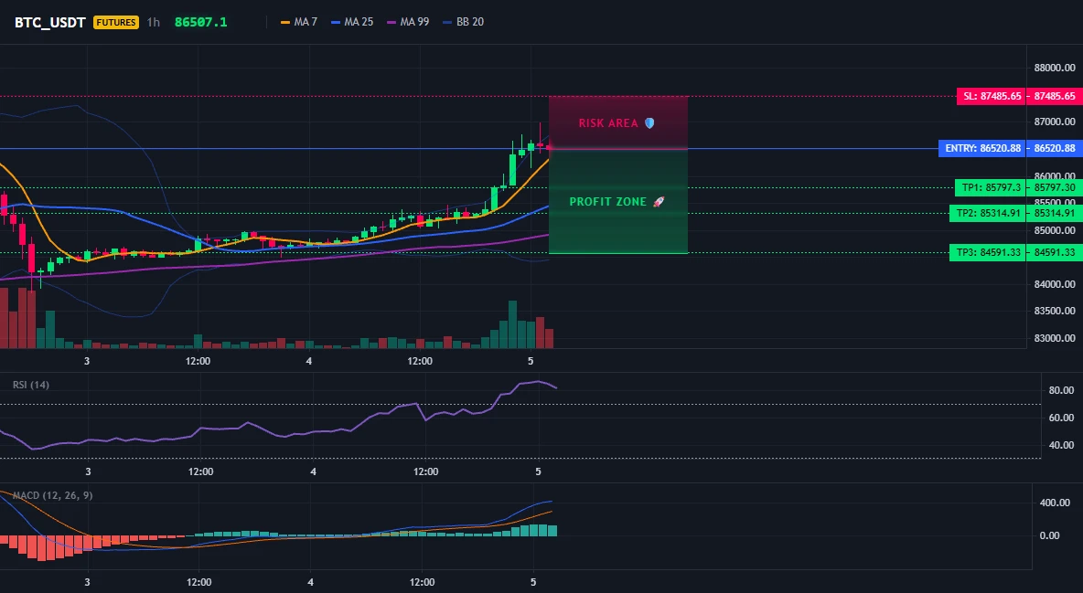Toggle the MA 99 legend entry
Screen dimensions: 1083x593
pyautogui.click(x=408, y=22)
